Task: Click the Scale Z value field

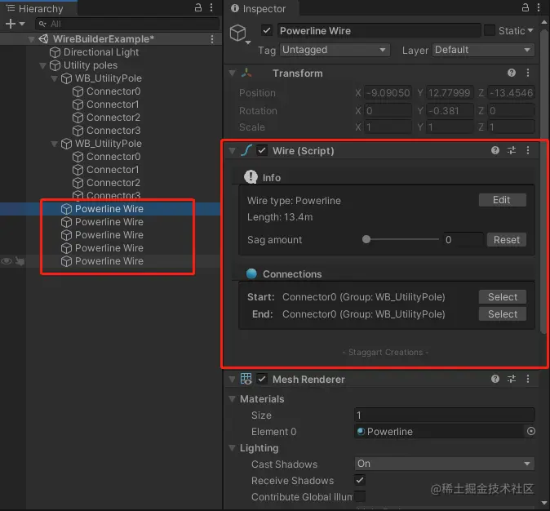Action: tap(512, 127)
